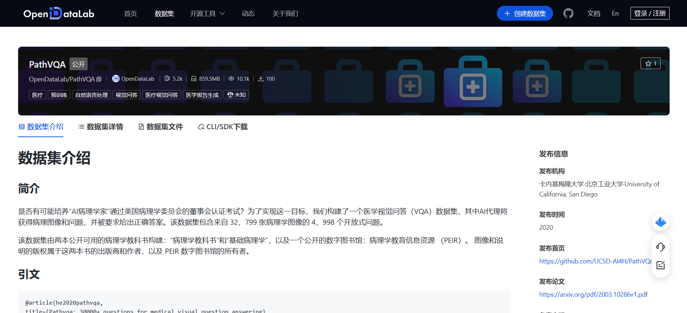Click the 公开 visibility badge

(x=79, y=64)
